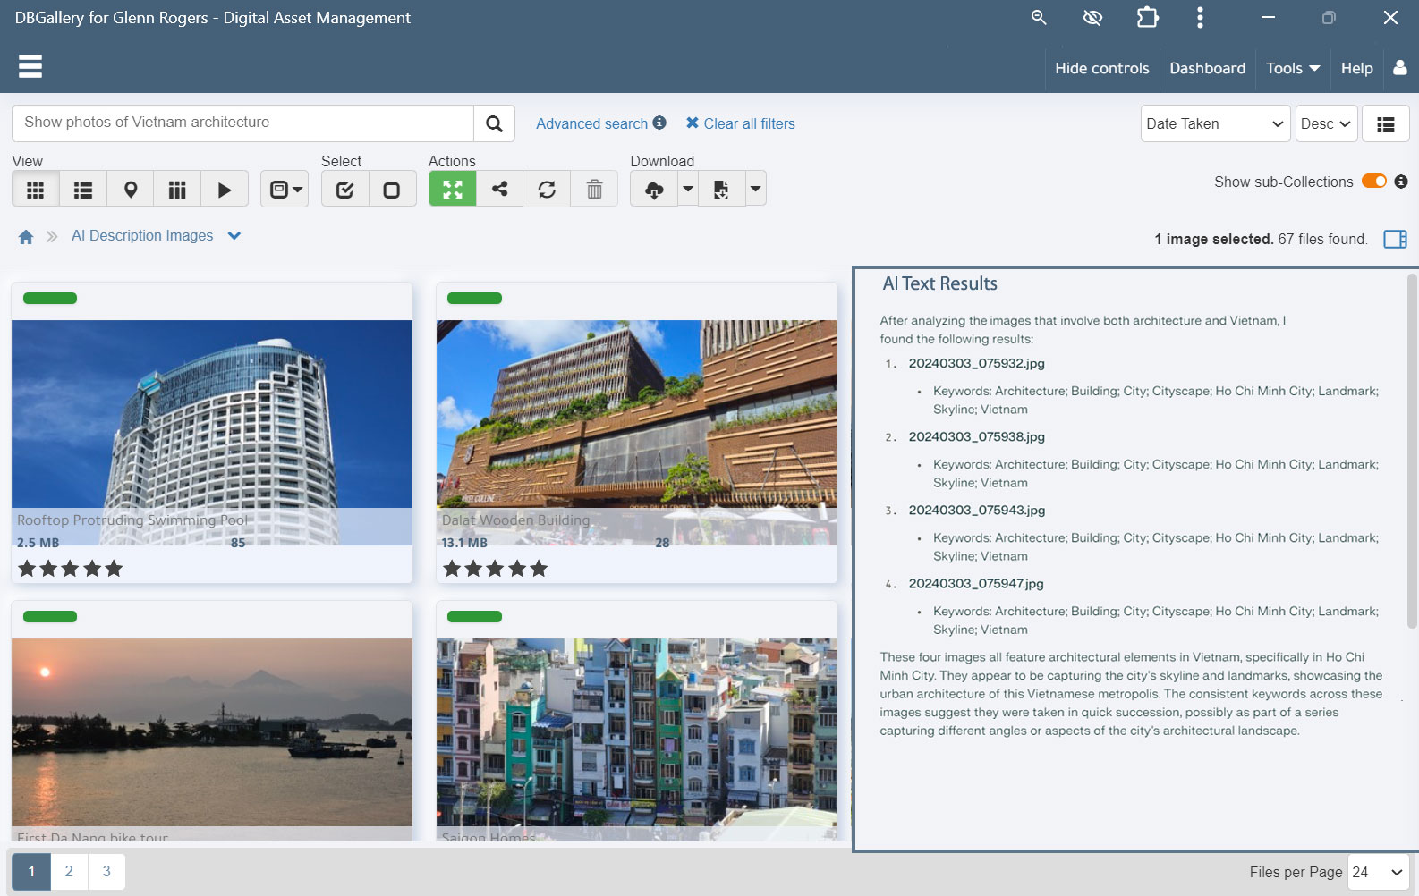The image size is (1419, 896).
Task: Export data with the file export icon
Action: coord(721,189)
